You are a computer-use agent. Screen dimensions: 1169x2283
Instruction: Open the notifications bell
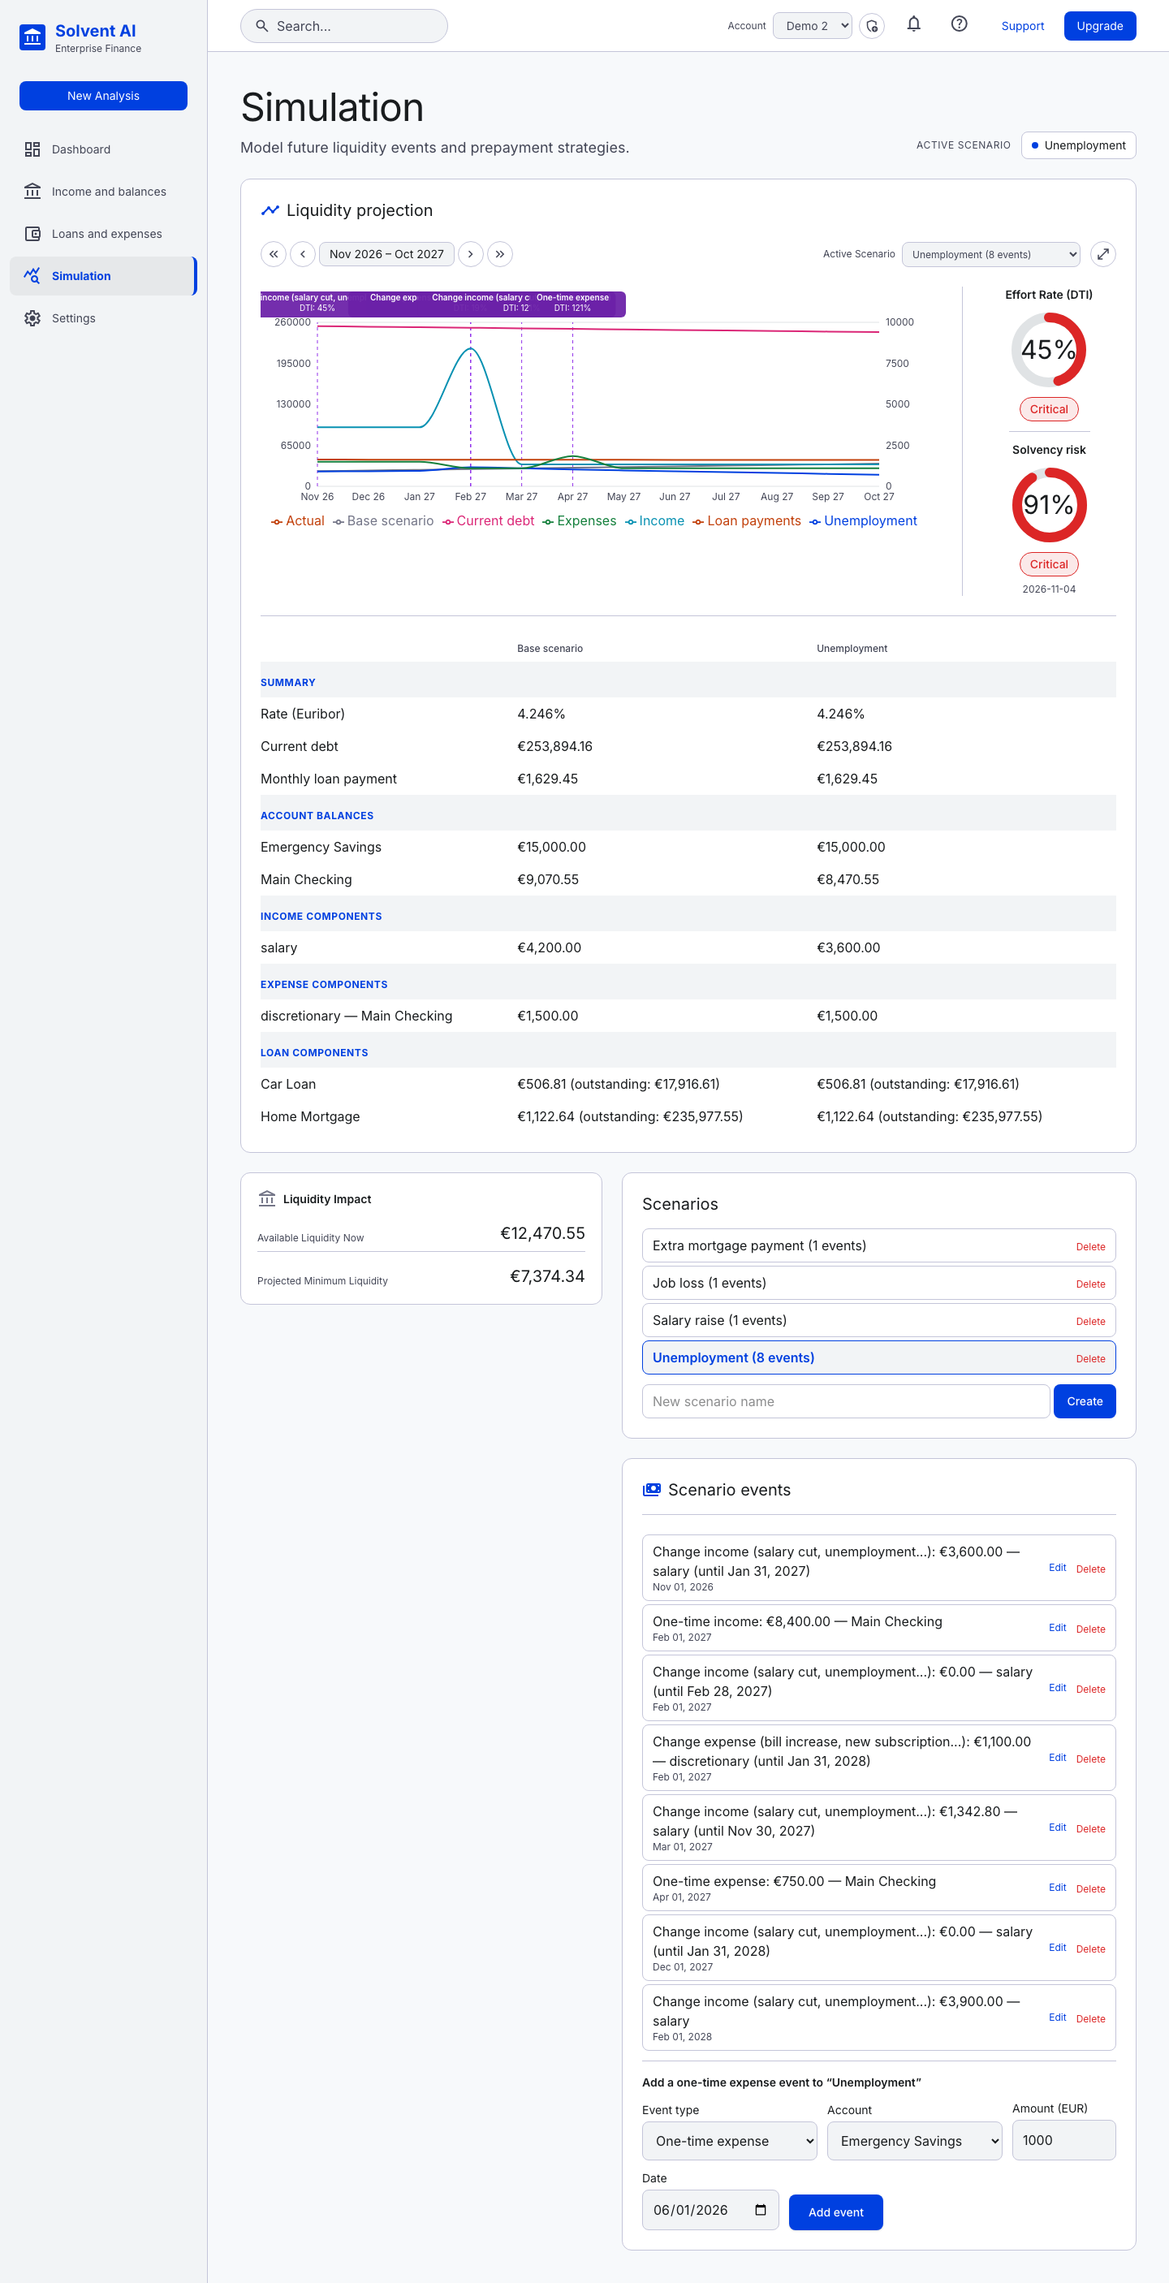click(914, 25)
